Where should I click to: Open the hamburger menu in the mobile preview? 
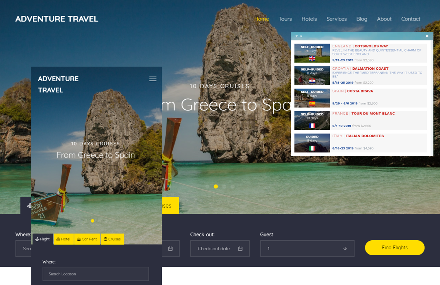tap(153, 79)
